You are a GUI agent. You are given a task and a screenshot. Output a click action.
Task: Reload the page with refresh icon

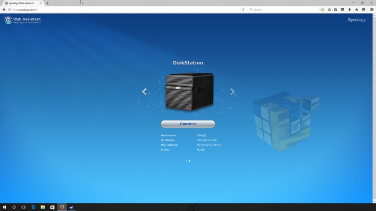pos(243,10)
